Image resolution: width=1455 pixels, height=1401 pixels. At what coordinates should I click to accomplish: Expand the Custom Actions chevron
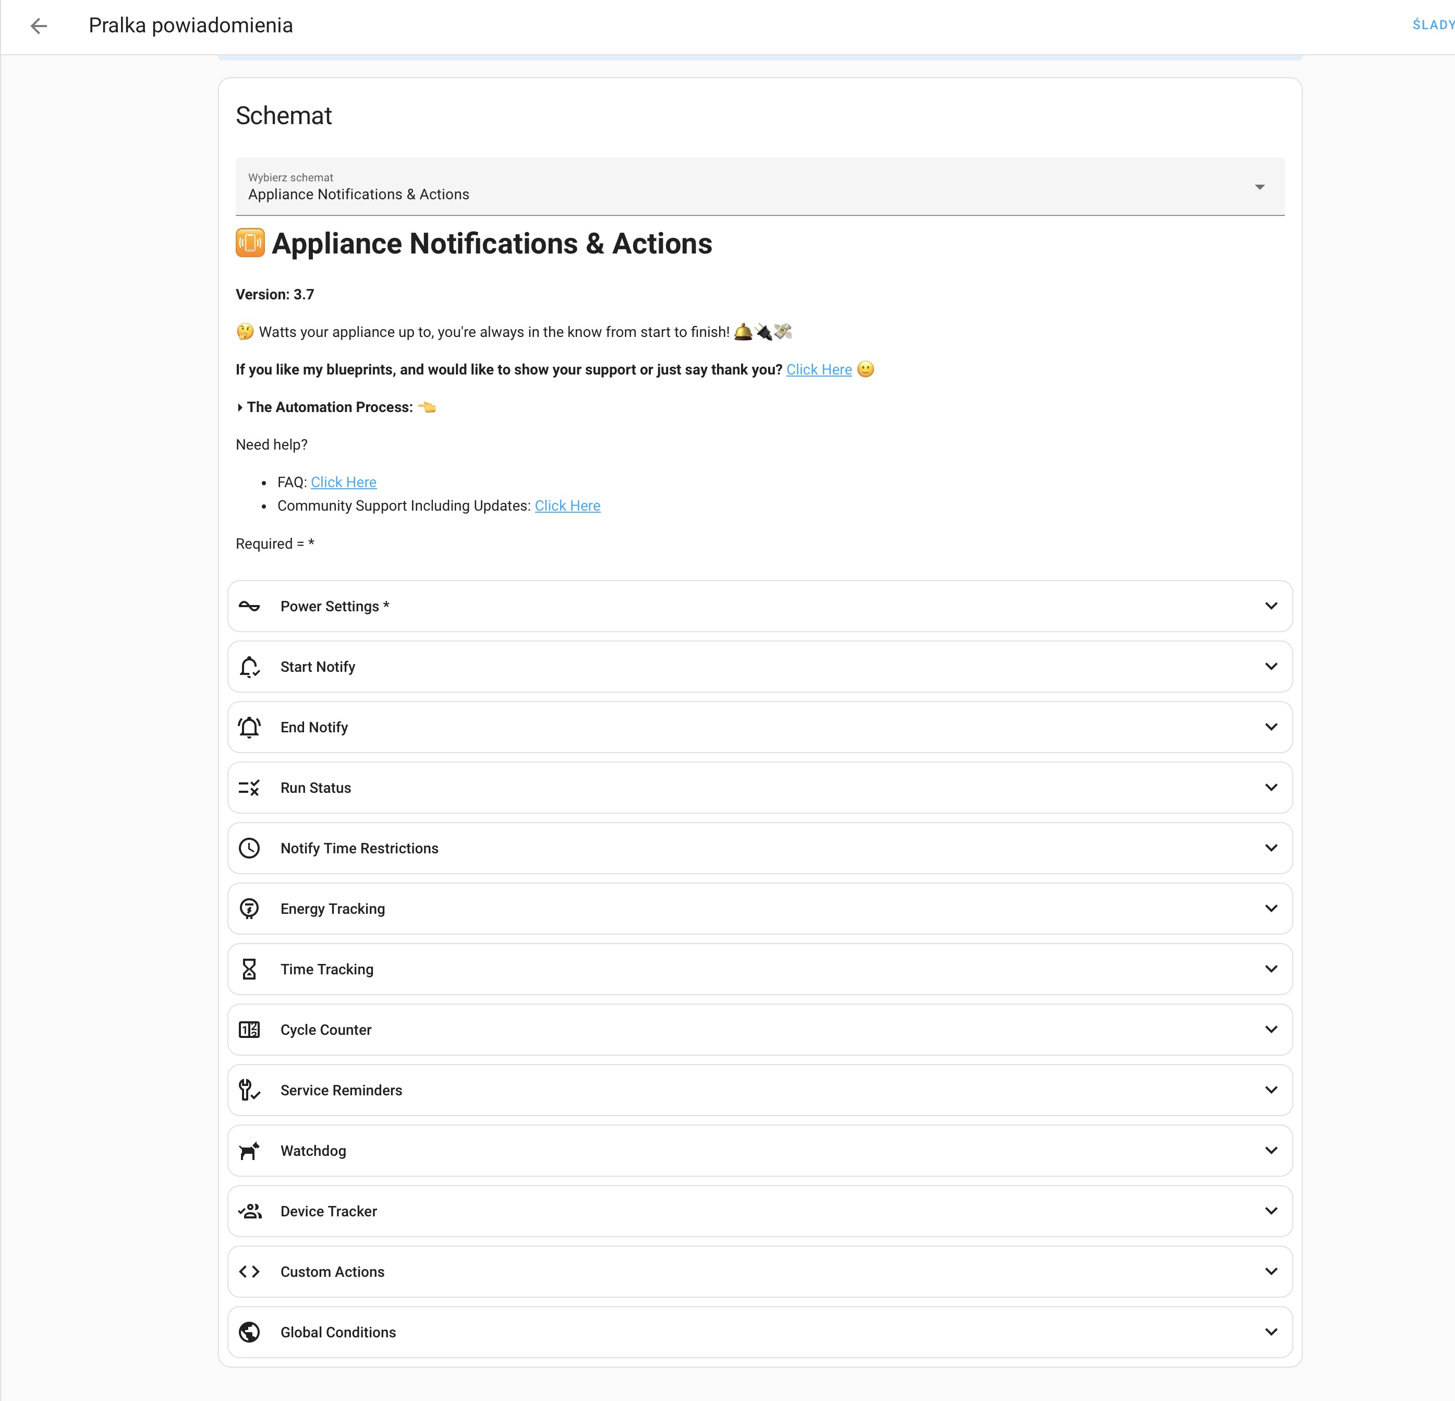point(1271,1272)
